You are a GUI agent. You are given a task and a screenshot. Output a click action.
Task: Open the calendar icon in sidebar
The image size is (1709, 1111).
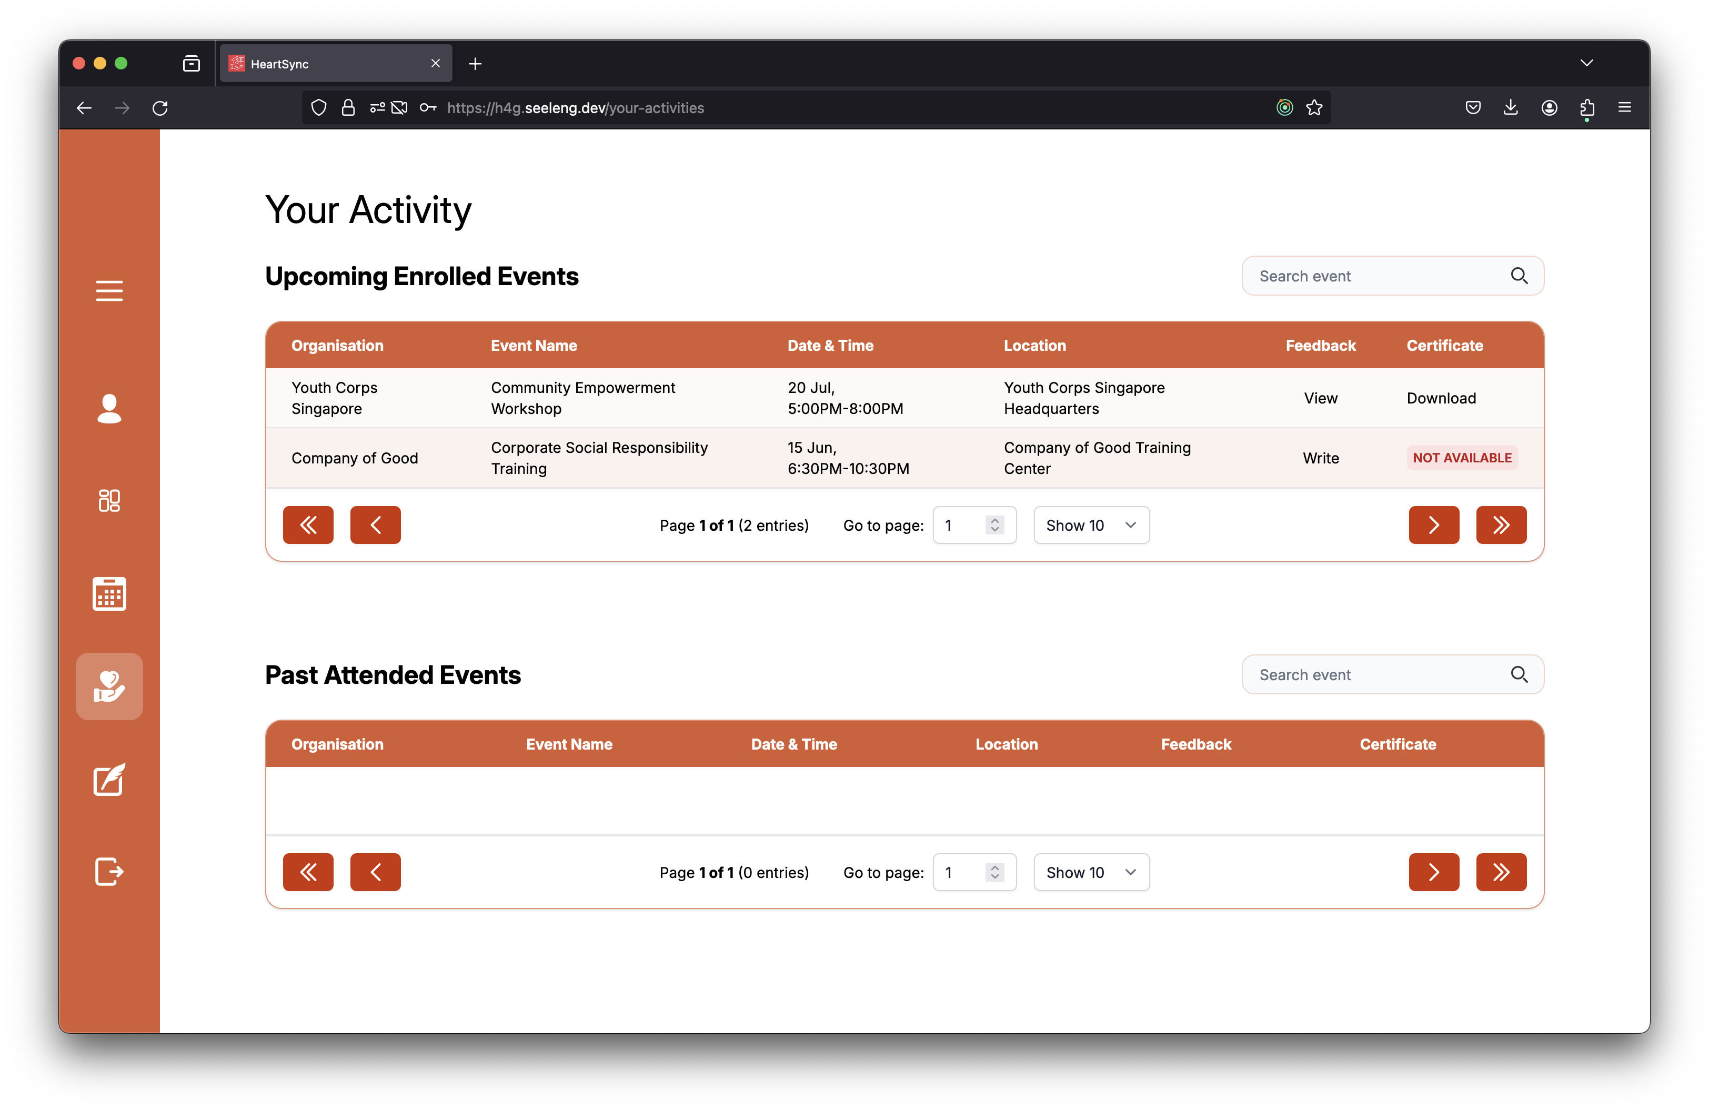109,593
